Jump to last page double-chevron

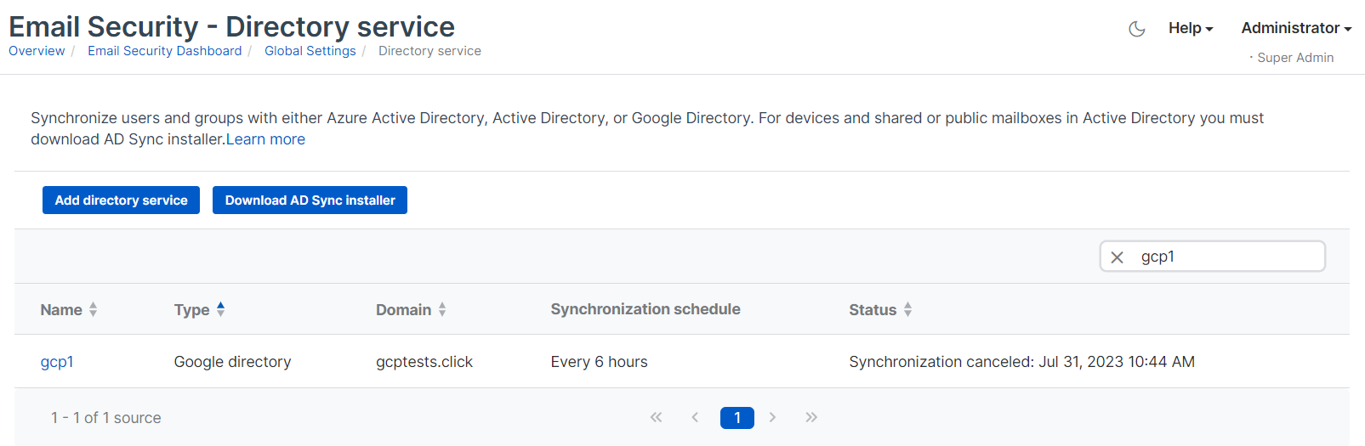point(811,417)
